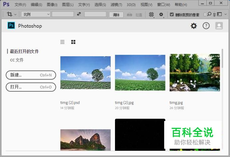Open the 选择(S) menu
230x157 pixels.
[x=100, y=5]
